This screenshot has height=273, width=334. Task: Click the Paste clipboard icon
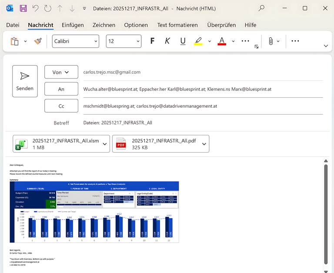tap(15, 41)
